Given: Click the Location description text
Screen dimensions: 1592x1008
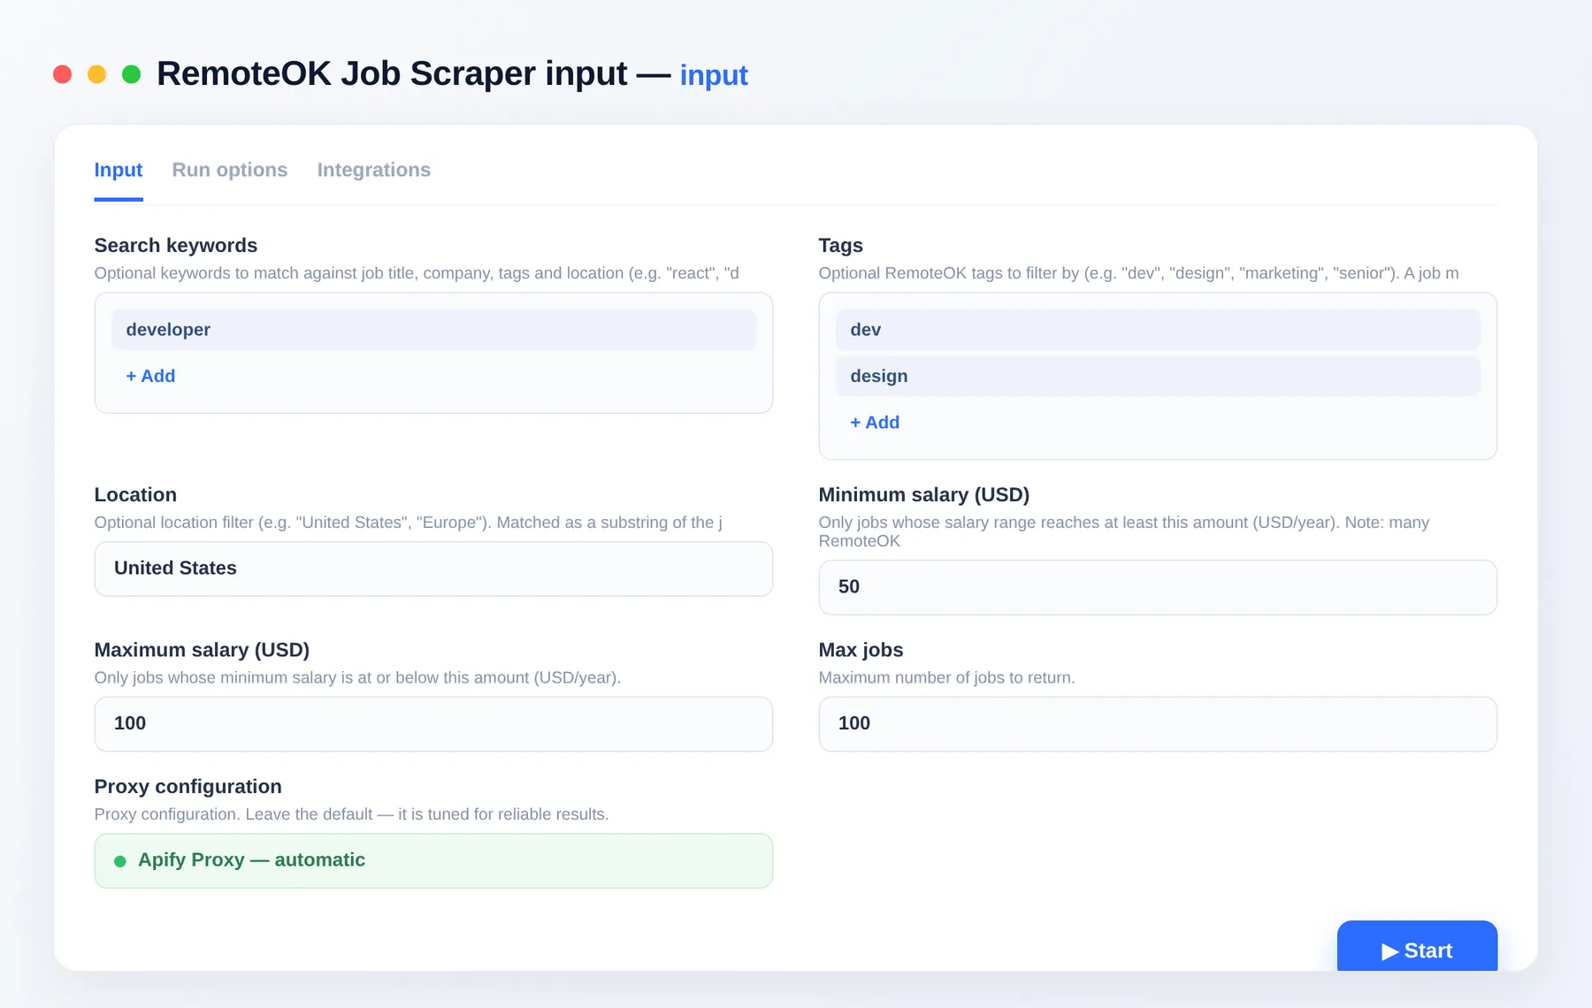Looking at the screenshot, I should [x=409, y=523].
